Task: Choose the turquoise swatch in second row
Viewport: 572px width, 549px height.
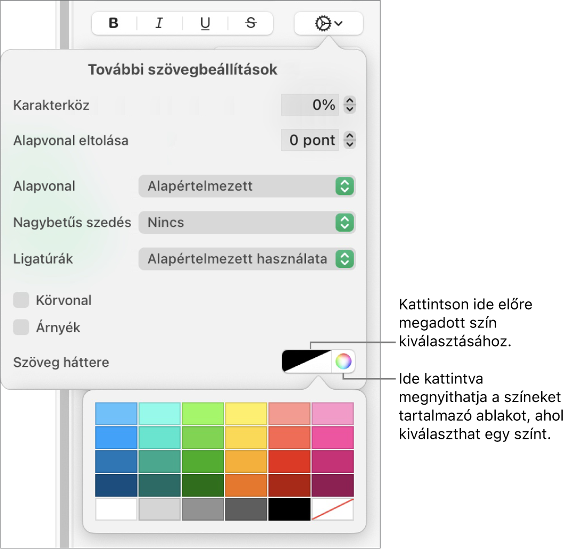Action: 159,438
